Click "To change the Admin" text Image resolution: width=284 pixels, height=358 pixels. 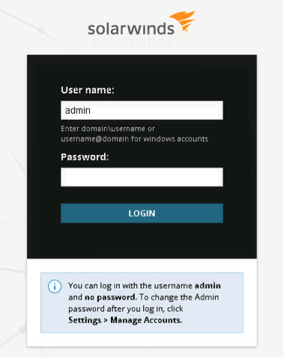point(179,297)
